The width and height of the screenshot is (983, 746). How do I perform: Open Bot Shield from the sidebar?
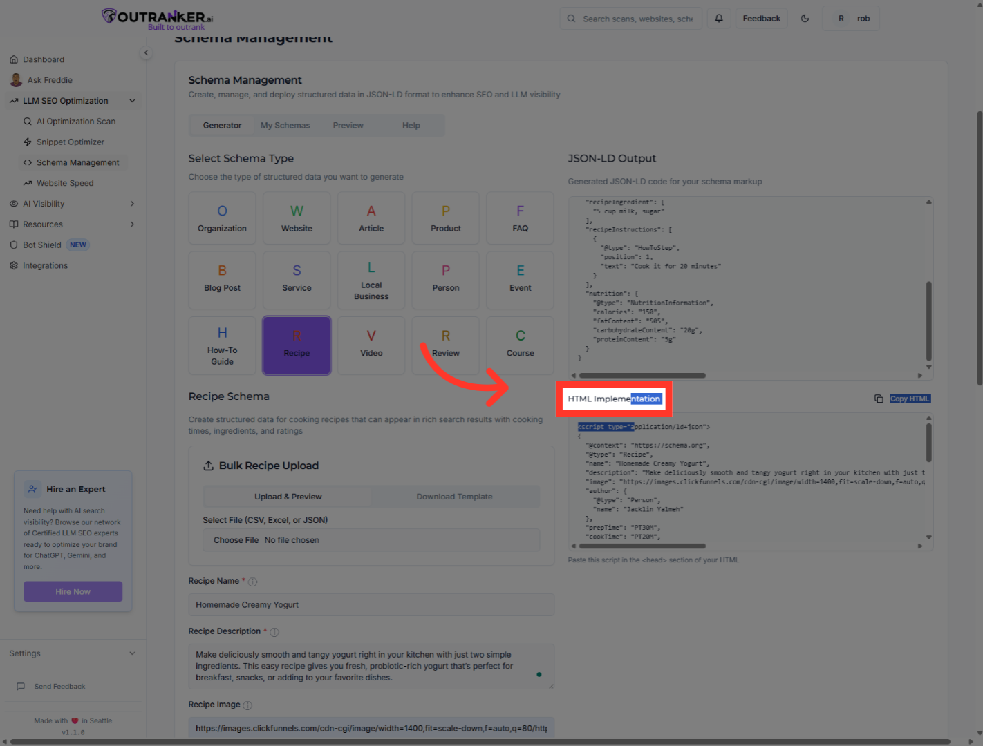click(x=41, y=245)
